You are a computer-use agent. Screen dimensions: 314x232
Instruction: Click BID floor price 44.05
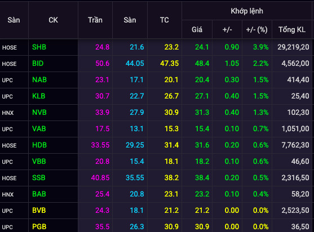click(135, 64)
